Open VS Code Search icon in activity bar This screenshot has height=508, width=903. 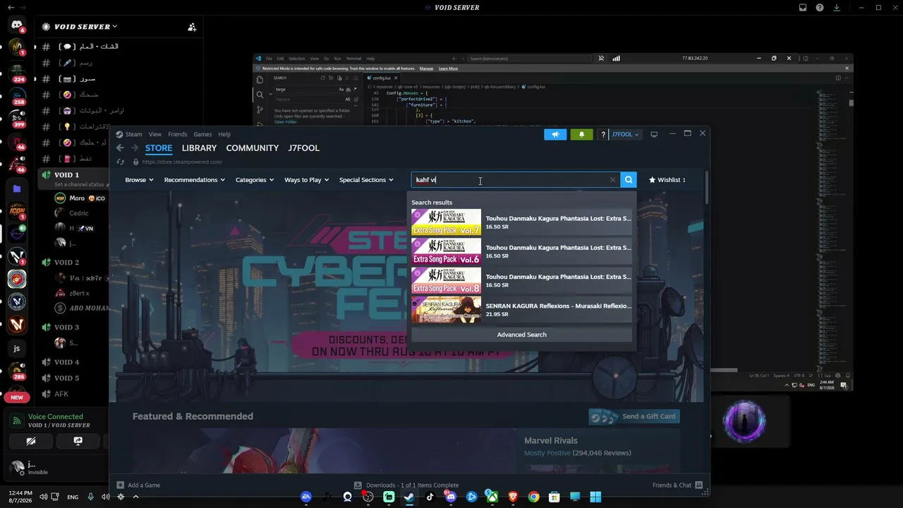[x=260, y=95]
